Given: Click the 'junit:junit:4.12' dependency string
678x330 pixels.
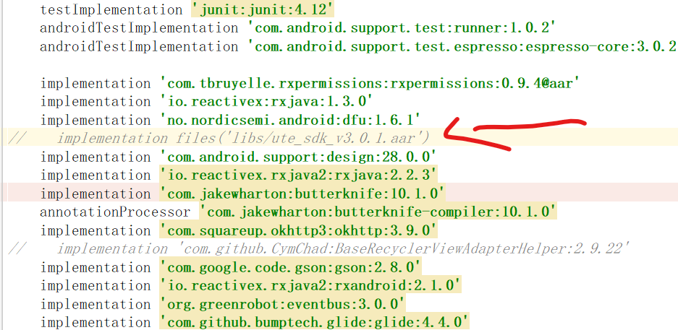Looking at the screenshot, I should pos(263,9).
